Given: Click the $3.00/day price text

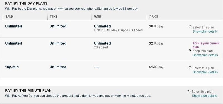Looking at the screenshot, I should pyautogui.click(x=156, y=26).
